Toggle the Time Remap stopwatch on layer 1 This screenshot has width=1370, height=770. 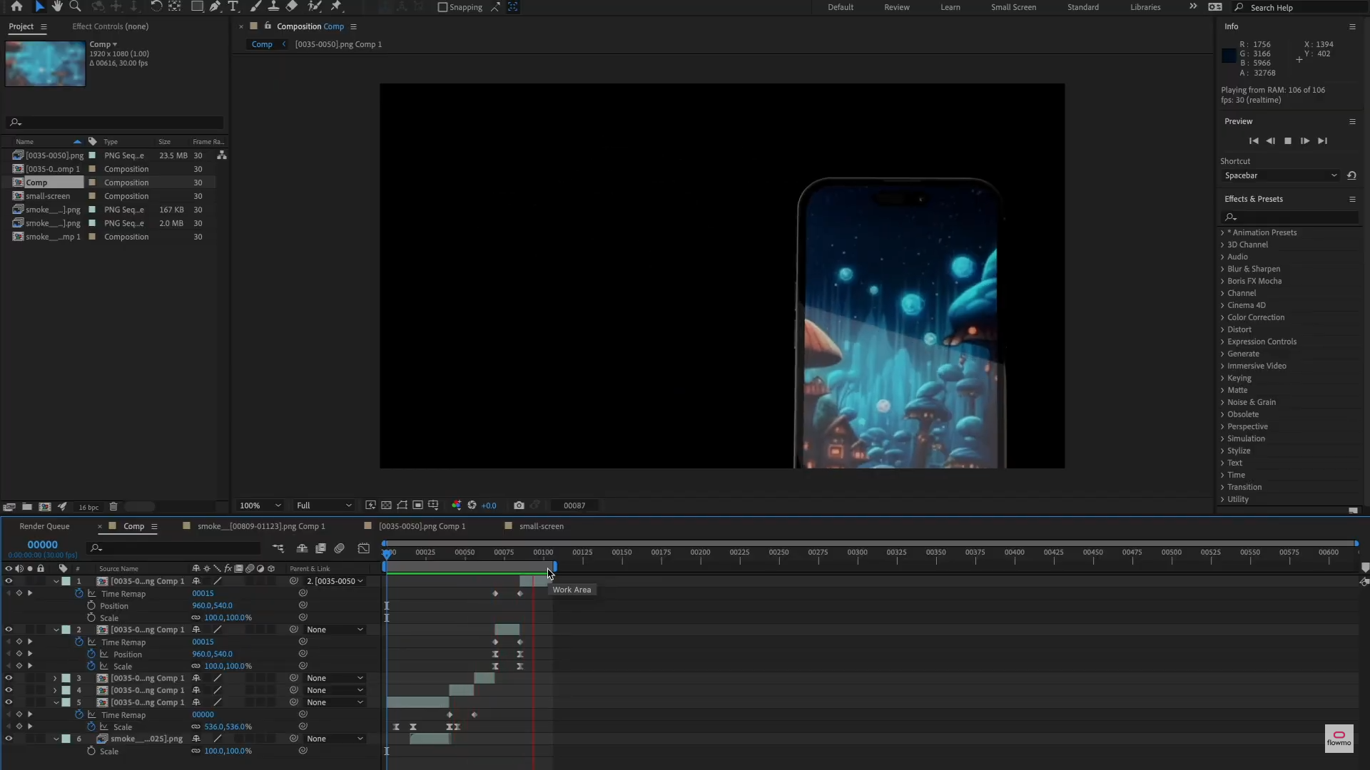(79, 593)
